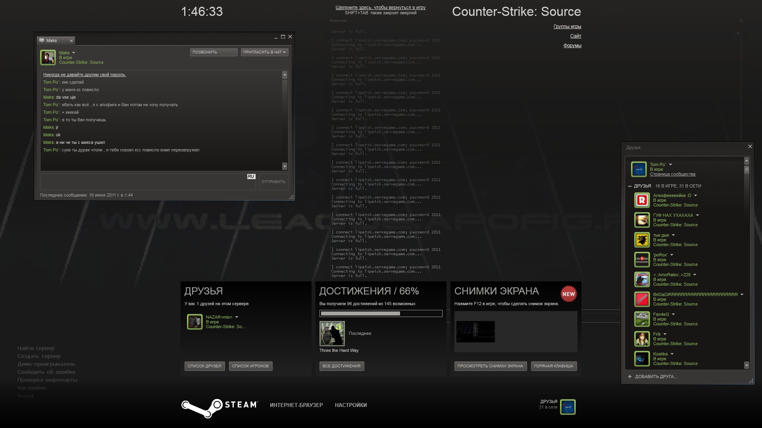Open the Страница сообщества link
Image resolution: width=762 pixels, height=428 pixels.
point(673,174)
